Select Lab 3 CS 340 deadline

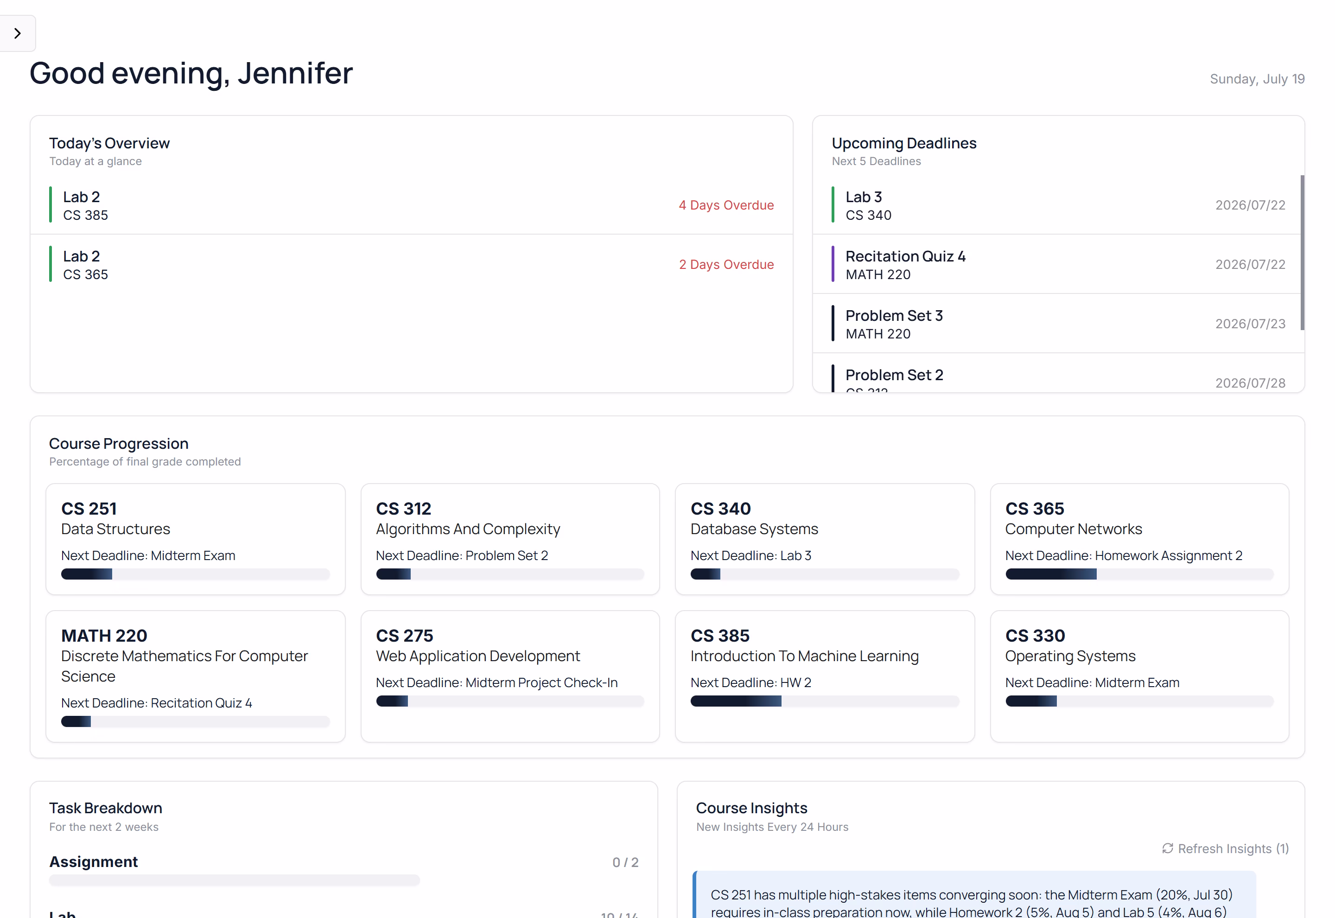1057,205
